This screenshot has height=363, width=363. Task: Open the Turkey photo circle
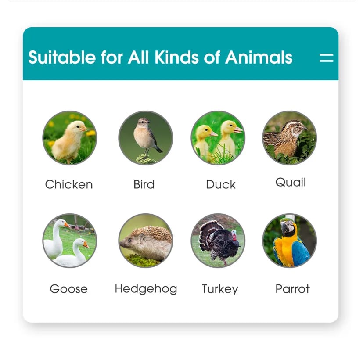pyautogui.click(x=218, y=241)
